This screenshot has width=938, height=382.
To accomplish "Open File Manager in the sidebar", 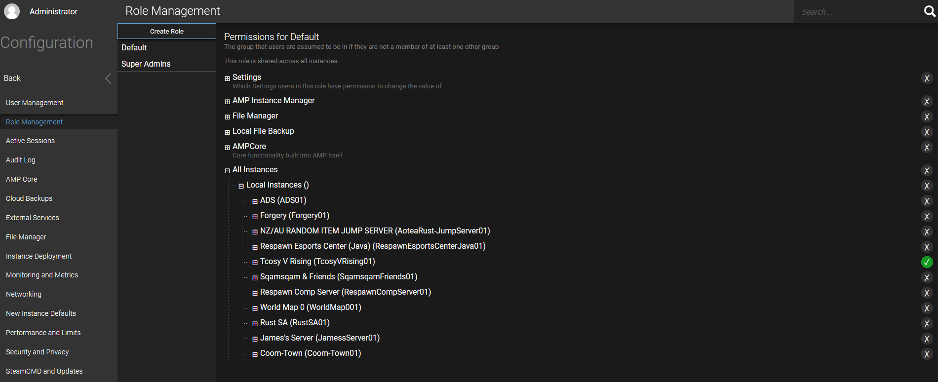I will pyautogui.click(x=59, y=237).
